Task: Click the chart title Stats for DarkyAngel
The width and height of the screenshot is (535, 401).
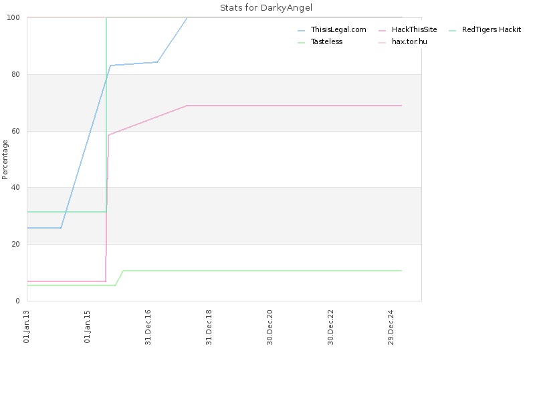Action: pos(266,8)
